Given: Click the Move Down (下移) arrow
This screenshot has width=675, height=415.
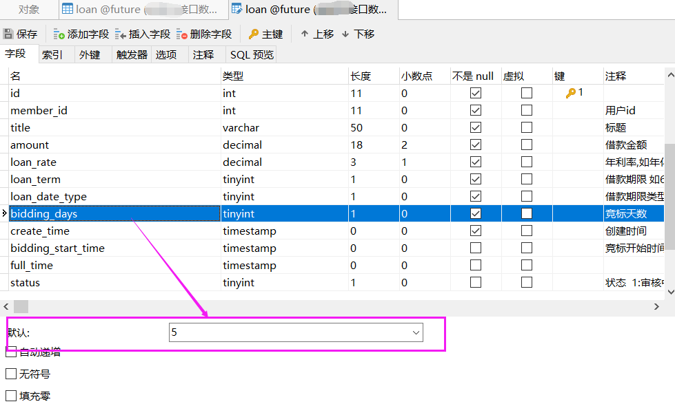Looking at the screenshot, I should [x=345, y=34].
